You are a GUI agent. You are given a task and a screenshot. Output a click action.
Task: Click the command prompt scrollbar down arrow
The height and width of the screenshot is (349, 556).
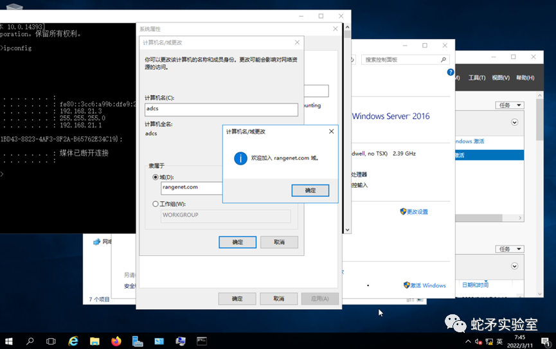(348, 230)
